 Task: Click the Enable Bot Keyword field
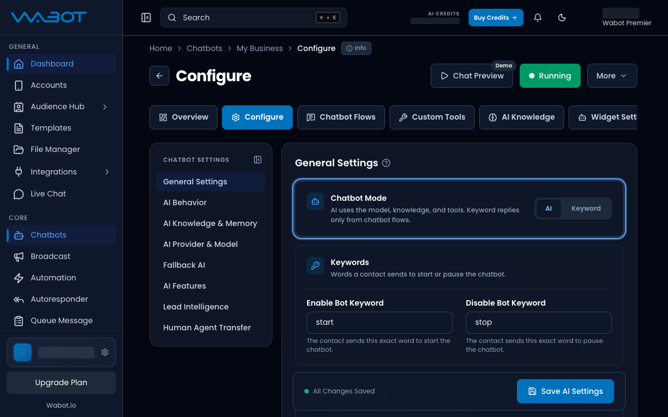(x=380, y=323)
